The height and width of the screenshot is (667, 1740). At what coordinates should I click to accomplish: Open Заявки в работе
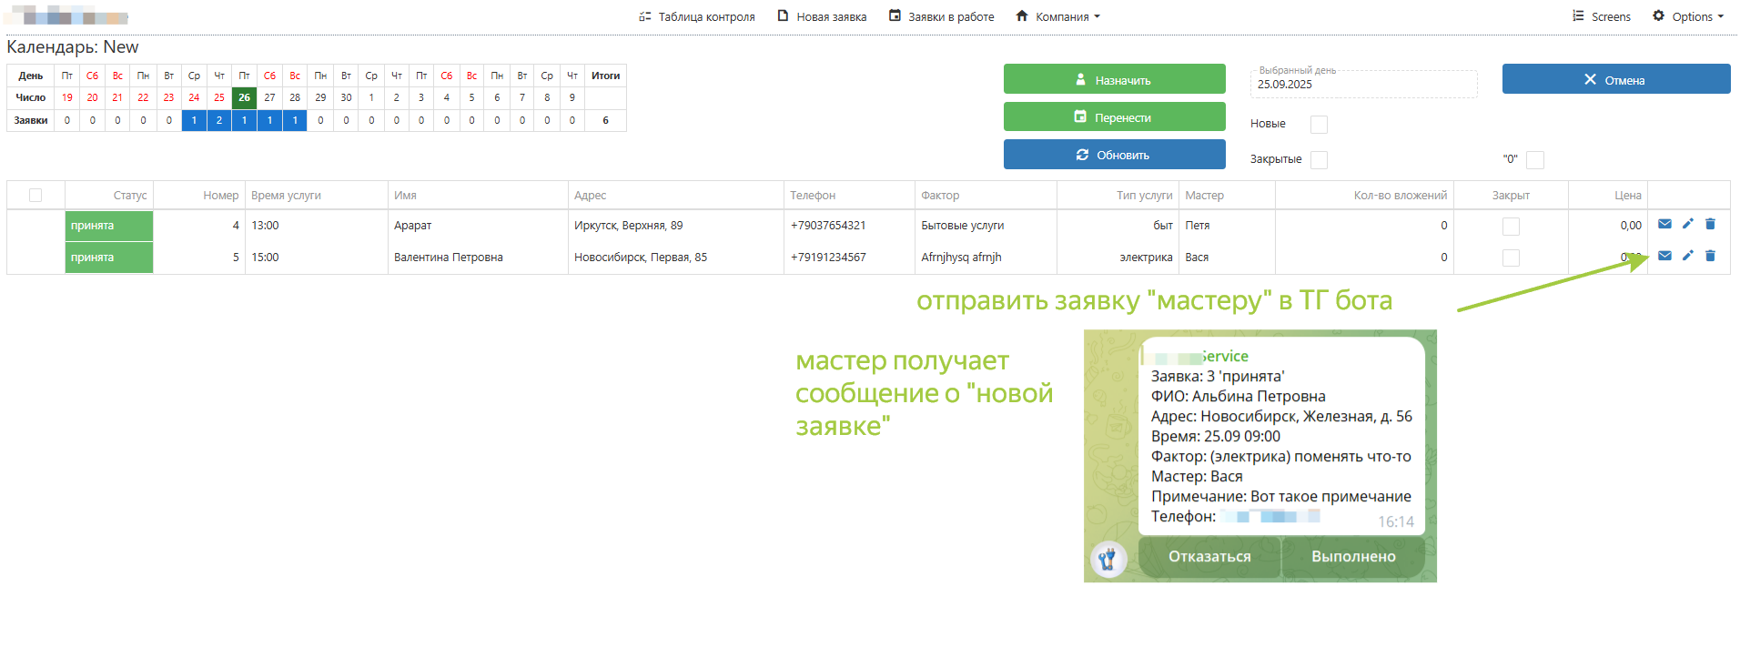click(942, 16)
